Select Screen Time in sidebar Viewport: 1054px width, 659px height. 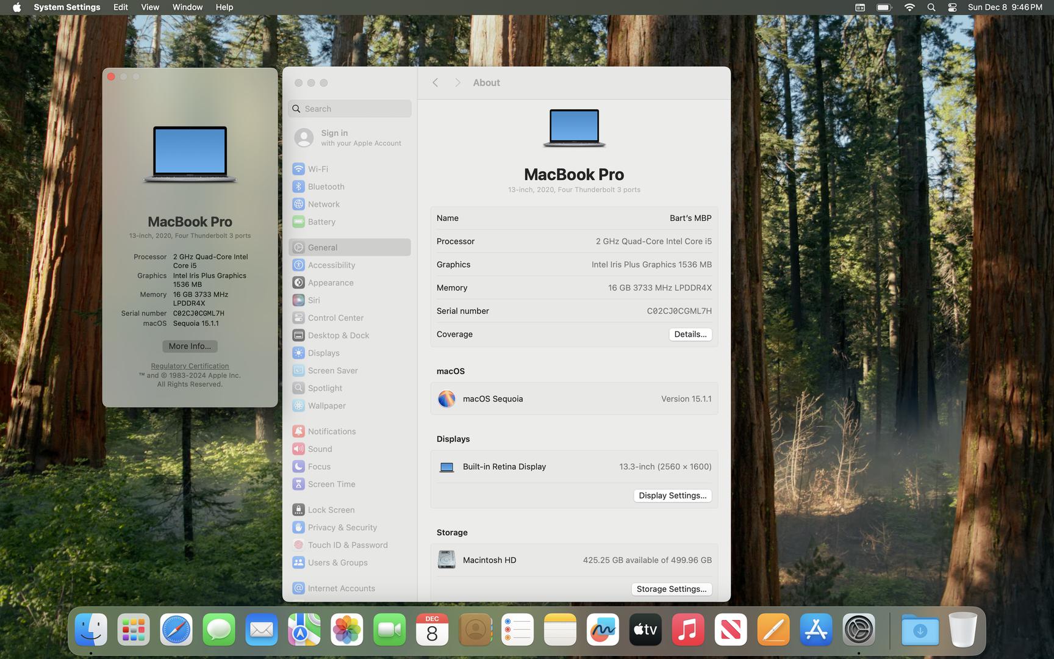coord(350,484)
